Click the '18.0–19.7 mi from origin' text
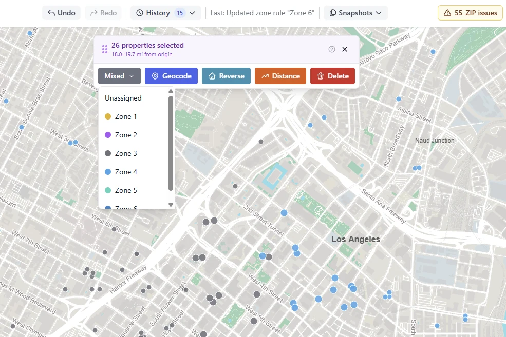The height and width of the screenshot is (337, 506). [142, 54]
